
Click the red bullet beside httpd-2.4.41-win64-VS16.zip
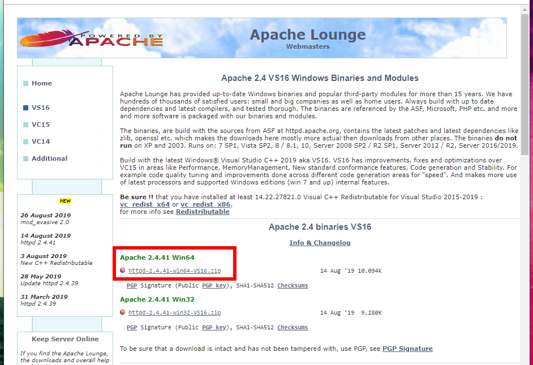(123, 270)
